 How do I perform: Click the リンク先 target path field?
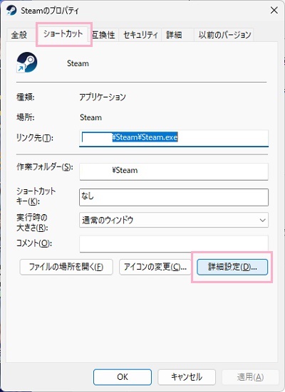(174, 138)
